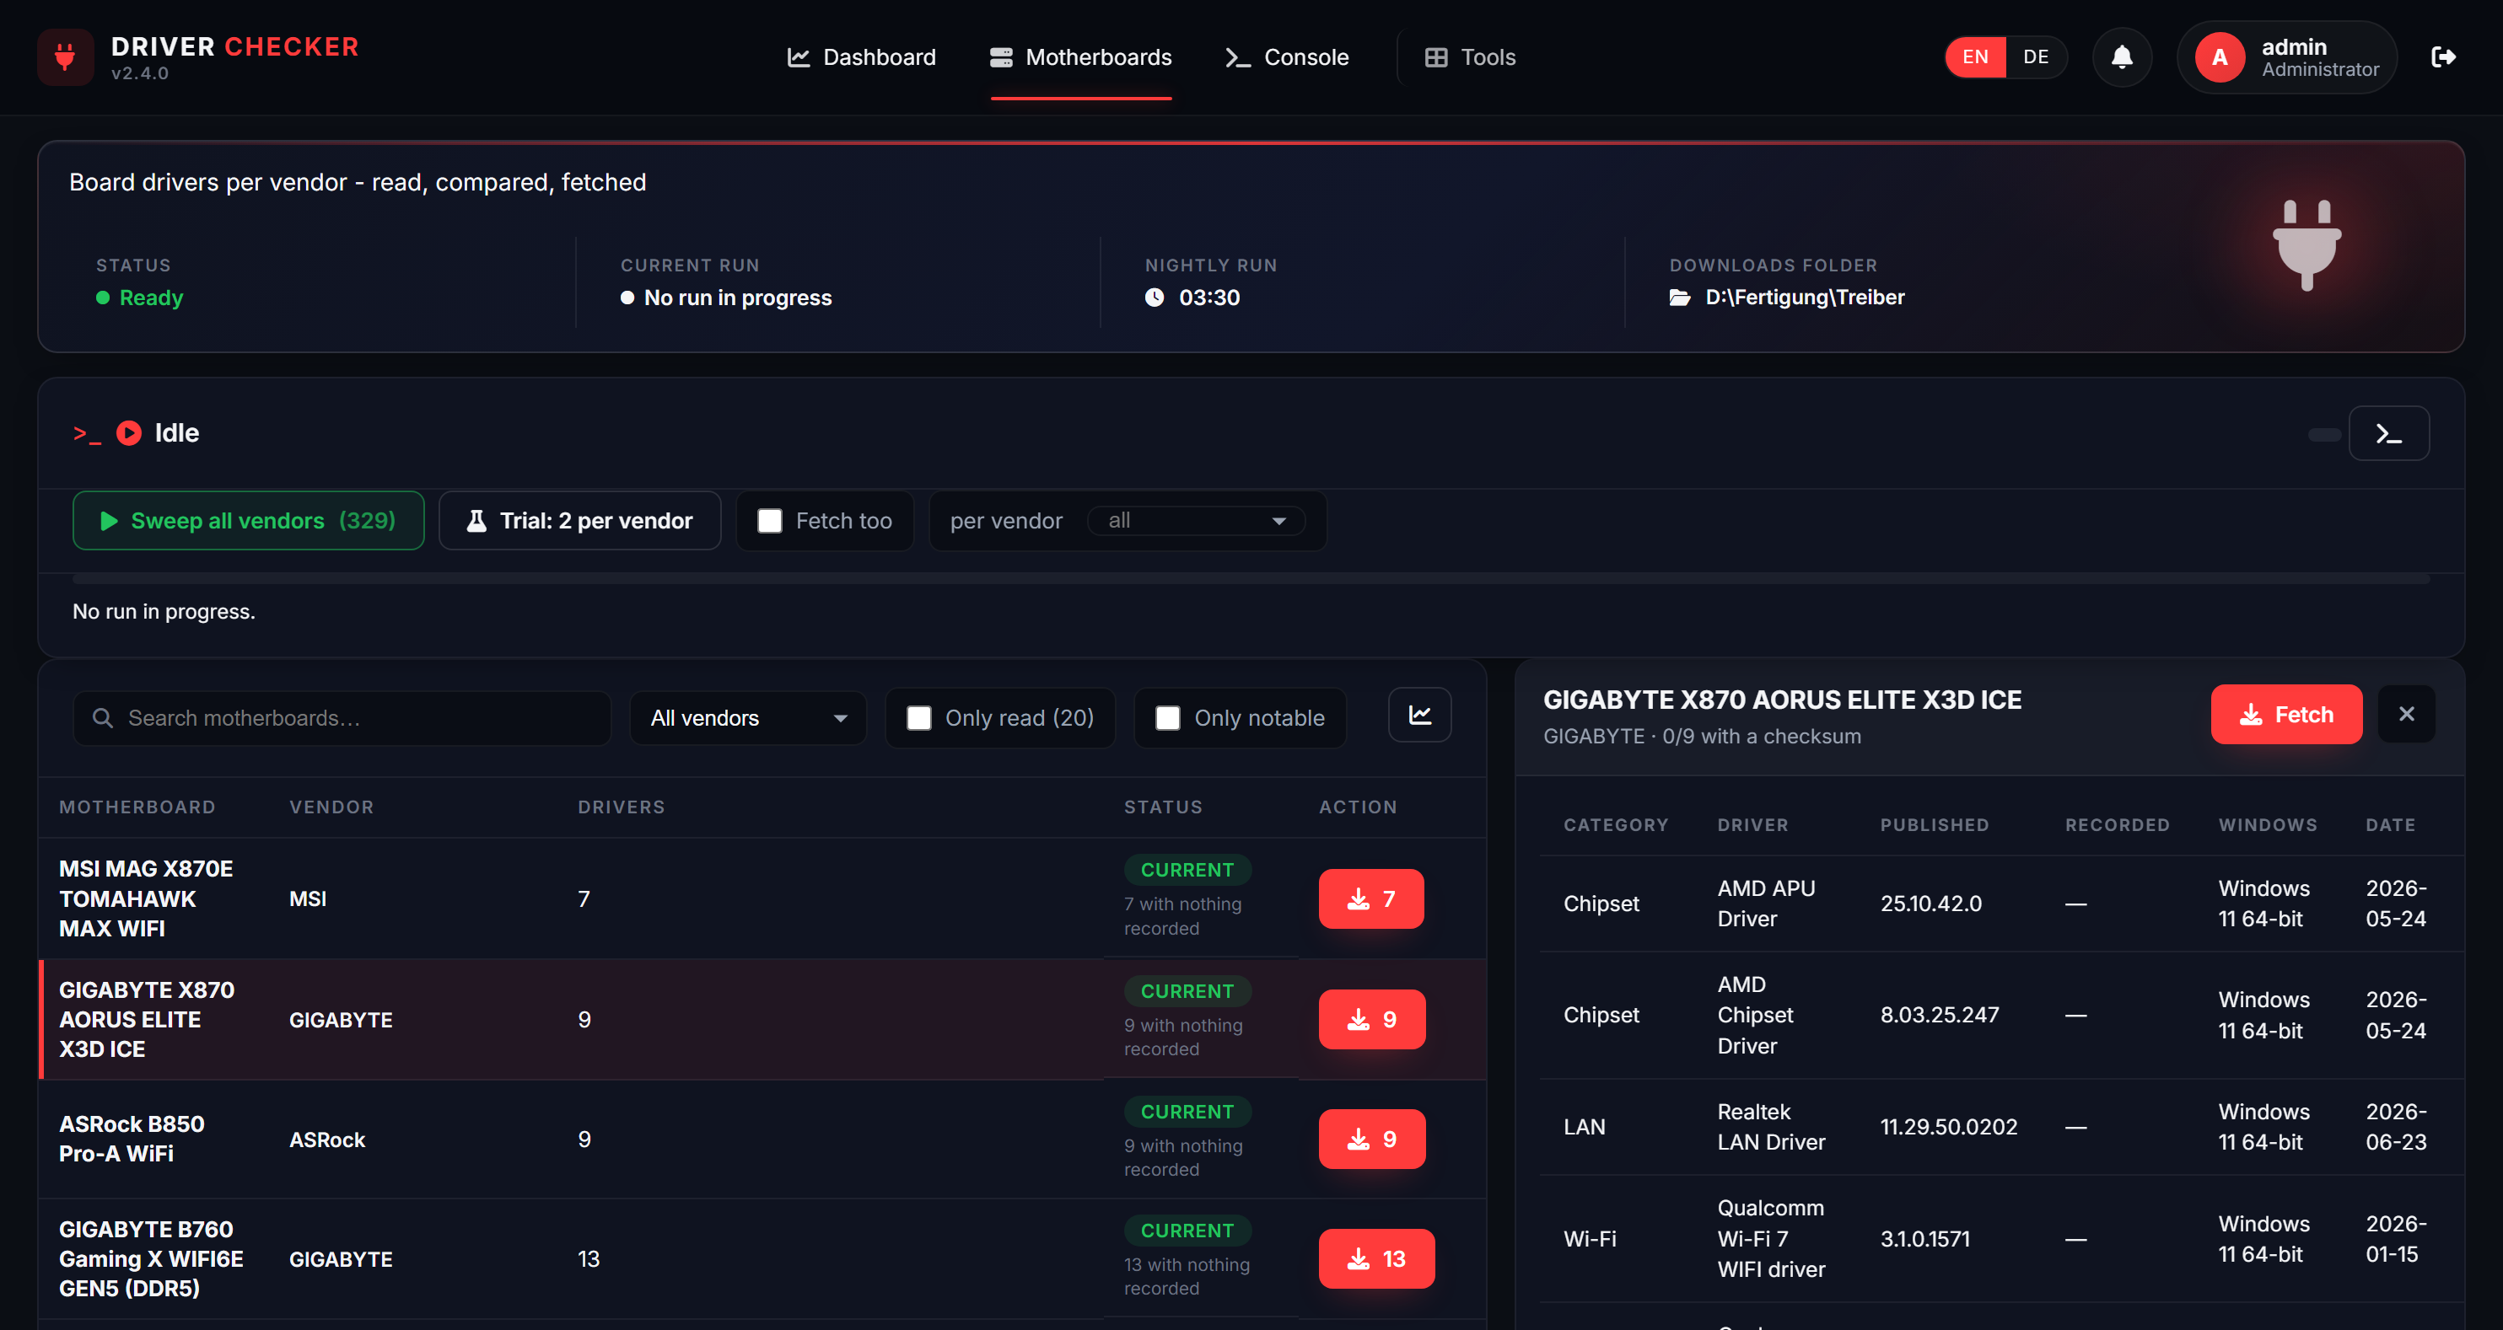Open the All vendors filter dropdown
2503x1330 pixels.
coord(747,718)
